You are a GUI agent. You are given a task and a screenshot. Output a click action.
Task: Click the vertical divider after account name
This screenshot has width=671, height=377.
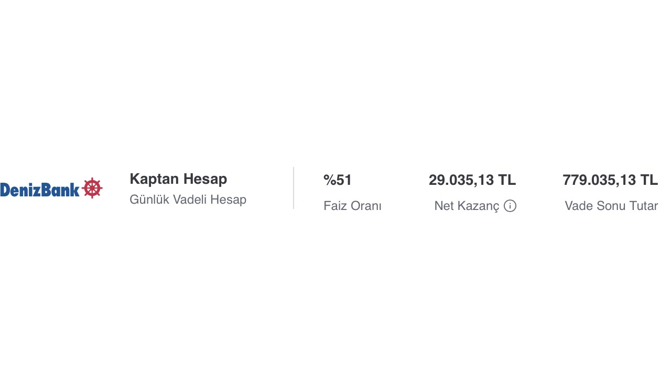294,188
